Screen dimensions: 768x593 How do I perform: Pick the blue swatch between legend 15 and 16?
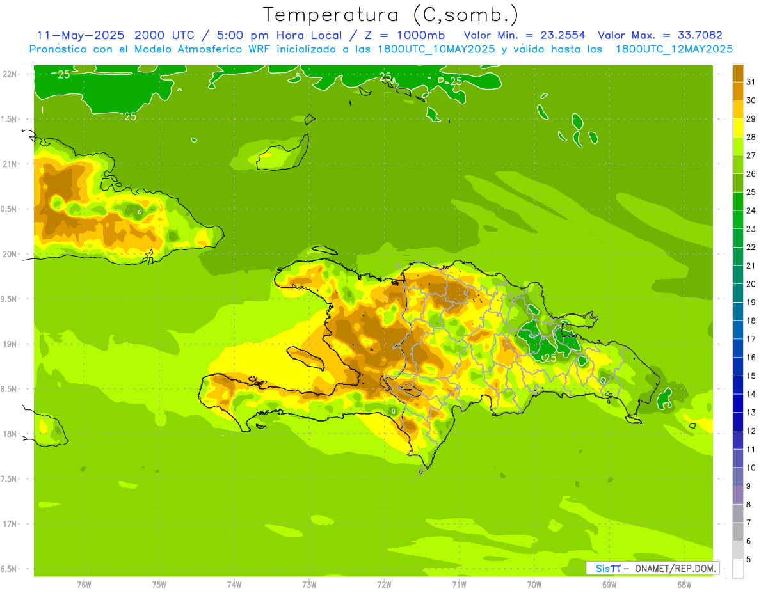click(x=738, y=367)
